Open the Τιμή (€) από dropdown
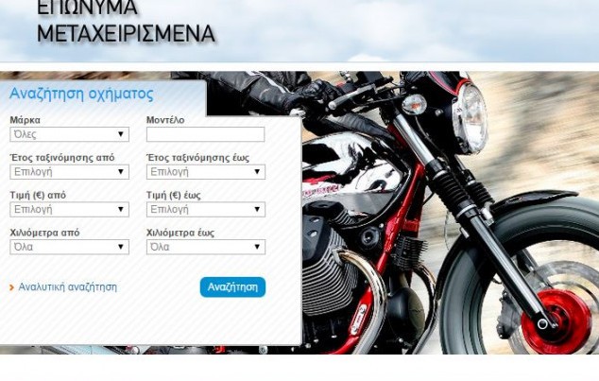Viewport: 599px width, 381px height. point(70,210)
